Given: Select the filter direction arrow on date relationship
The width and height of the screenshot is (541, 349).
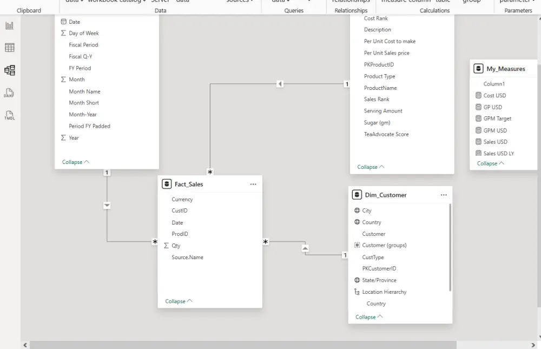Looking at the screenshot, I should click(x=107, y=206).
